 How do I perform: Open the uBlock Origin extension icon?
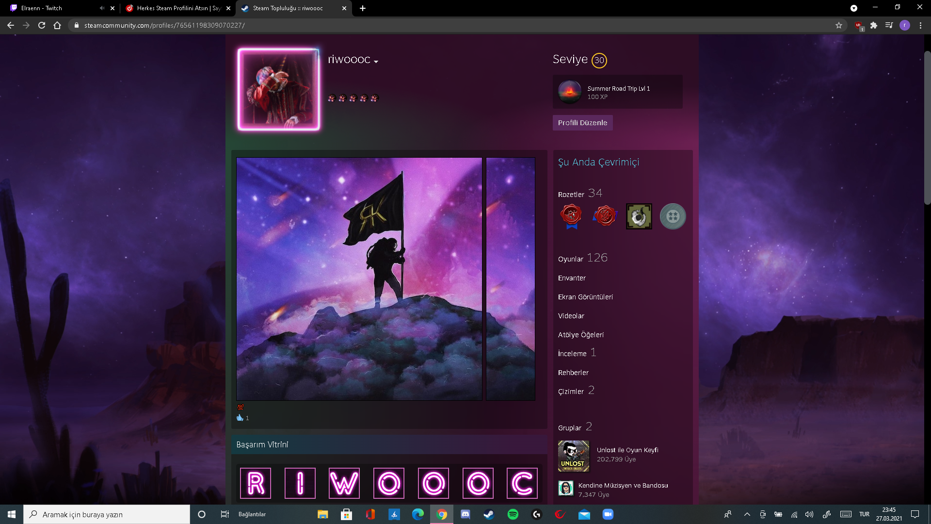pos(859,26)
